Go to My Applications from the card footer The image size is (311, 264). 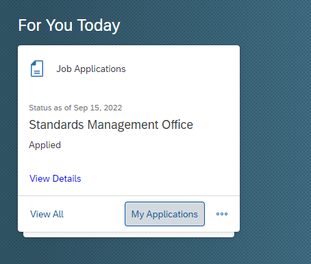(164, 214)
